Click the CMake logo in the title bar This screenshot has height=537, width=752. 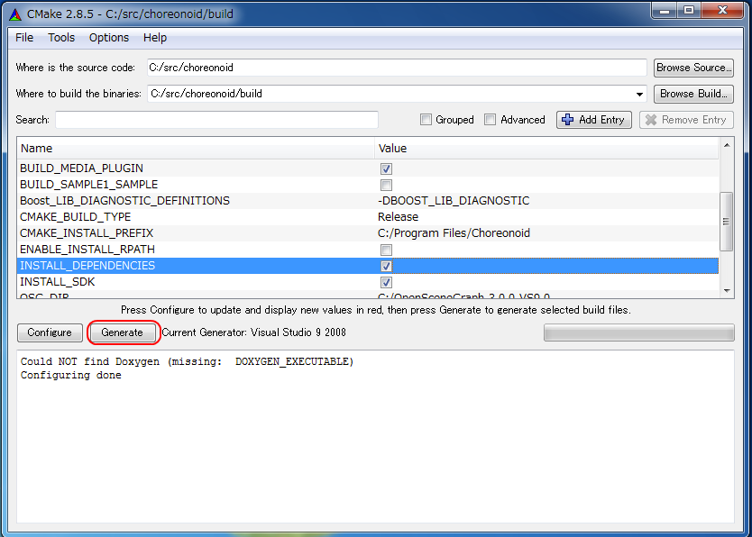tap(14, 12)
